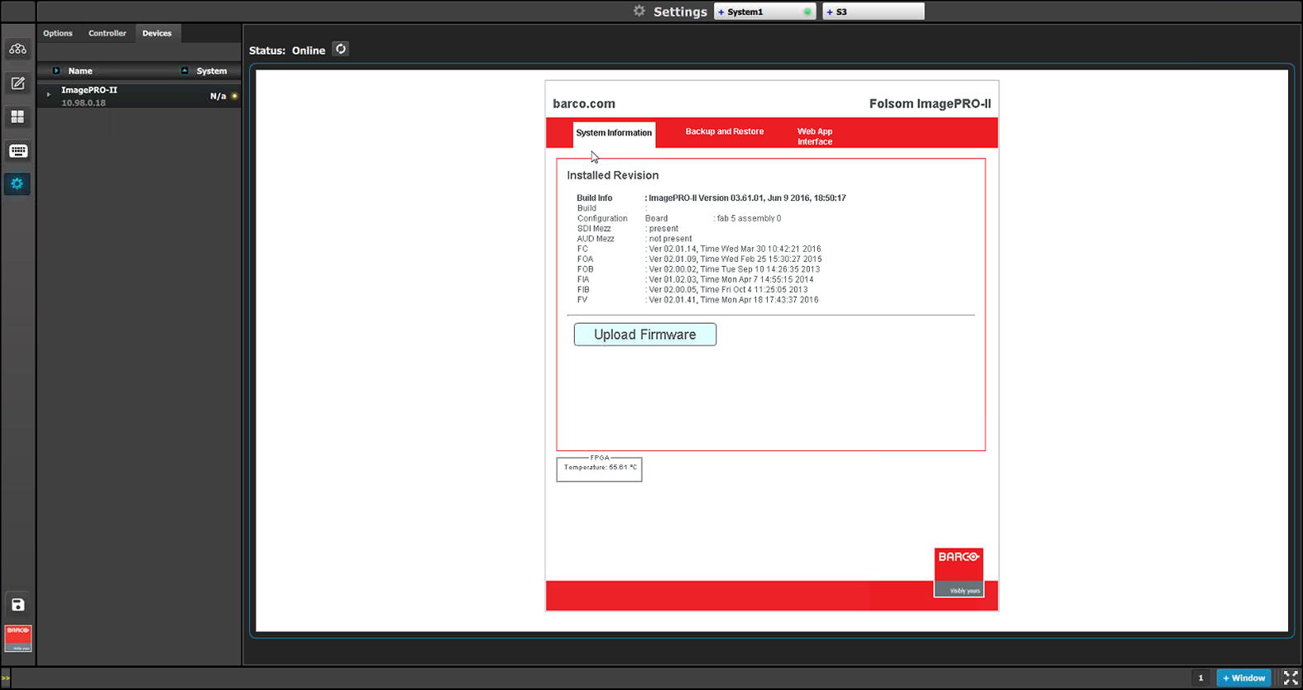The height and width of the screenshot is (690, 1303).
Task: Click the System column header
Action: coord(212,71)
